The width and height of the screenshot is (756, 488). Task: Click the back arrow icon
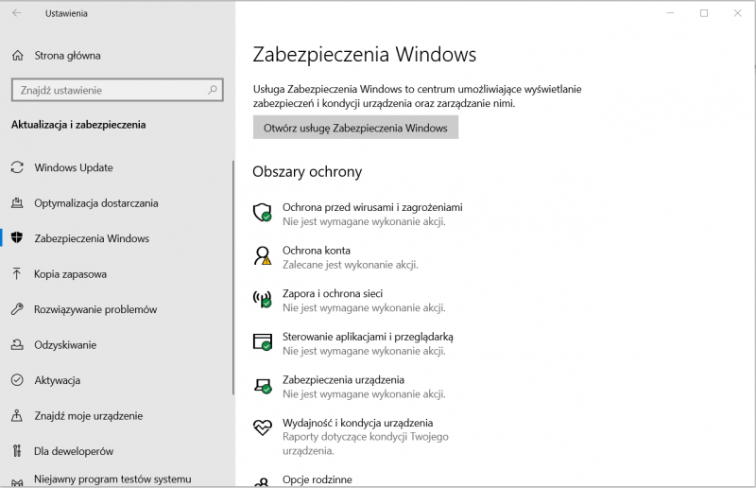point(16,13)
